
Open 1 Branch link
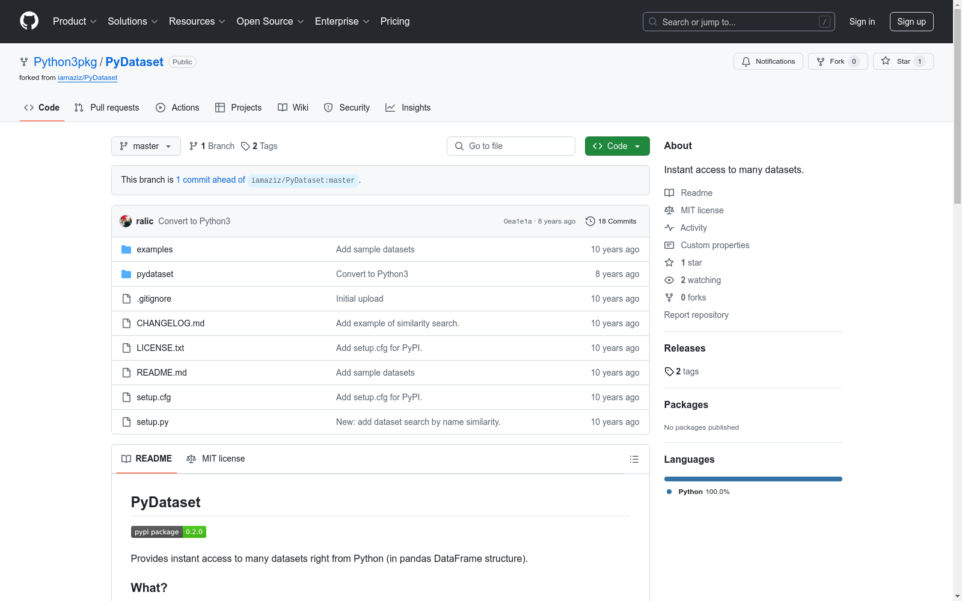[x=212, y=146]
